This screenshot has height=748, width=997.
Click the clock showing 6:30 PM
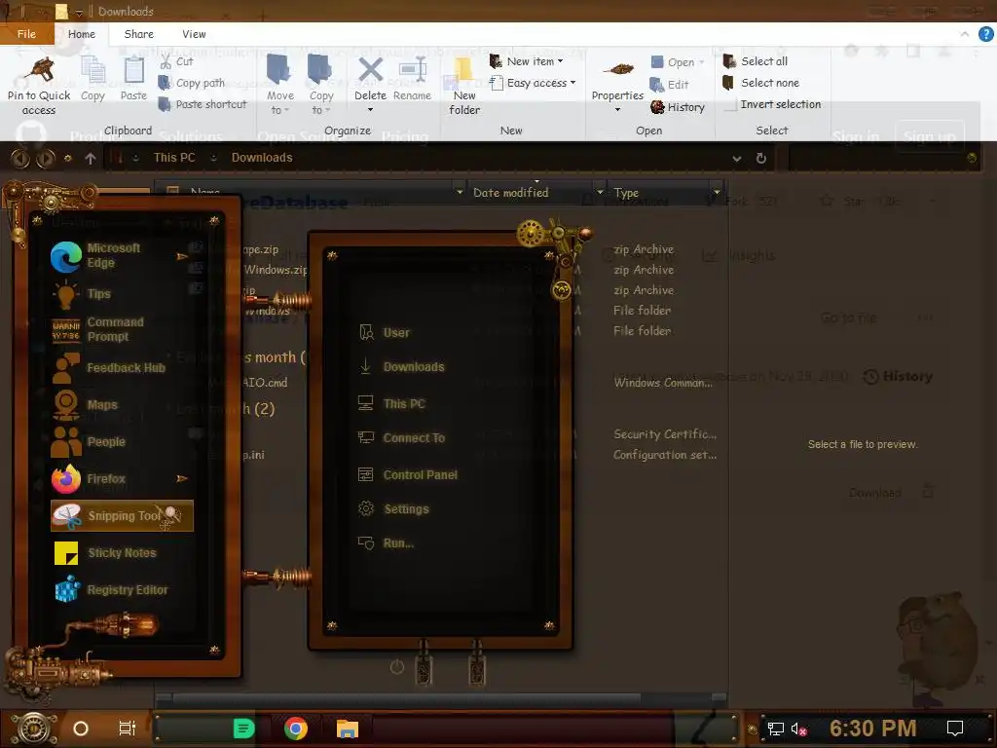[x=872, y=729]
